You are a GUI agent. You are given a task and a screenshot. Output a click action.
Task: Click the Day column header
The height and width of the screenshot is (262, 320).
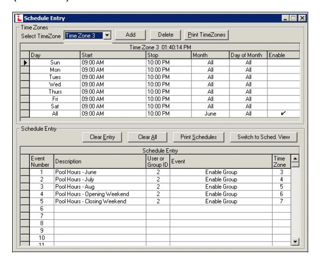(55, 55)
